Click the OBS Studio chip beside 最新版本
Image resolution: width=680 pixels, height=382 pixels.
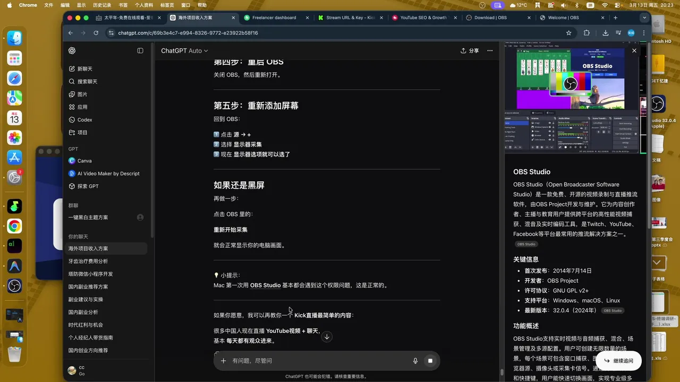613,311
